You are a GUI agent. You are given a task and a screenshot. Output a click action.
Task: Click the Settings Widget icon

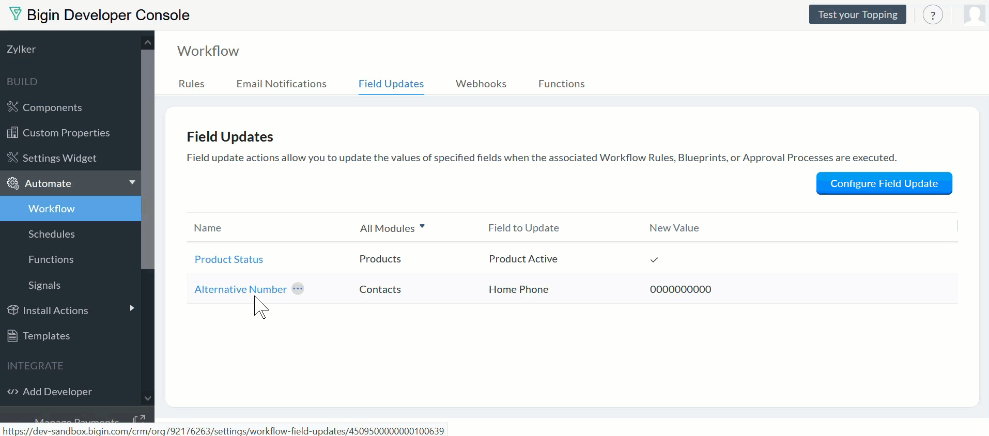[13, 158]
